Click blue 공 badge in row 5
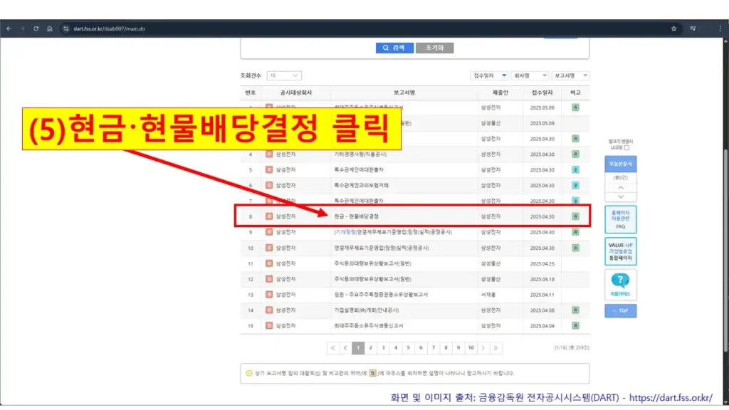This screenshot has width=729, height=410. (575, 169)
